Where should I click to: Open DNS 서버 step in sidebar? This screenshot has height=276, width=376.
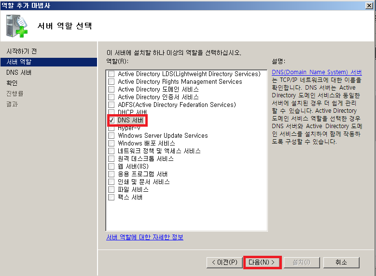(19, 73)
